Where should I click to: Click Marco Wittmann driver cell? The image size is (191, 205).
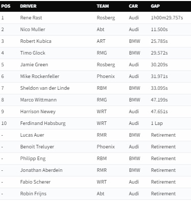(x=38, y=100)
